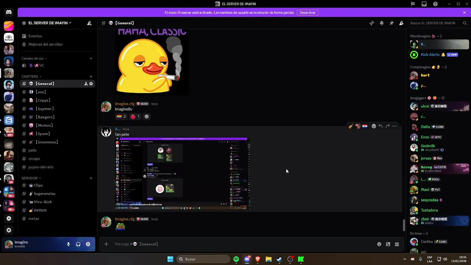471x265 pixels.
Task: Toggle microphone mute in user panel
Action: [x=68, y=244]
